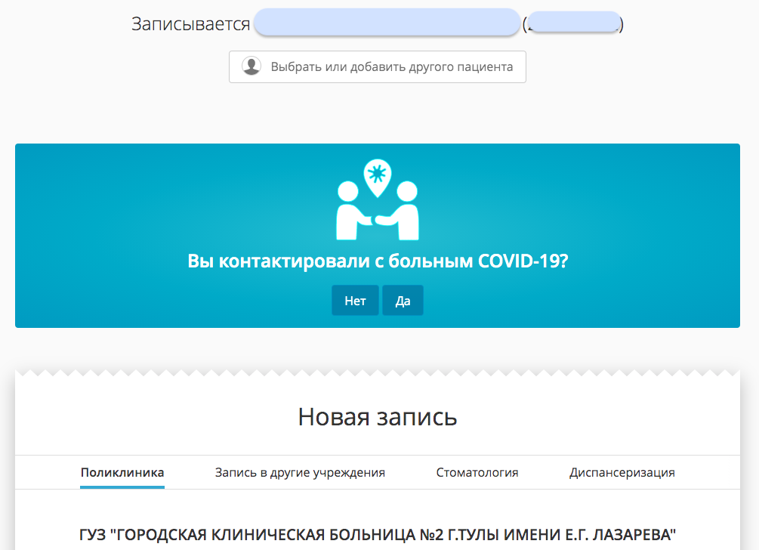Click the "Записывается" label
Viewport: 759px width, 550px height.
190,24
